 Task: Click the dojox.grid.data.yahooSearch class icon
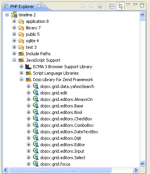tap(36, 86)
